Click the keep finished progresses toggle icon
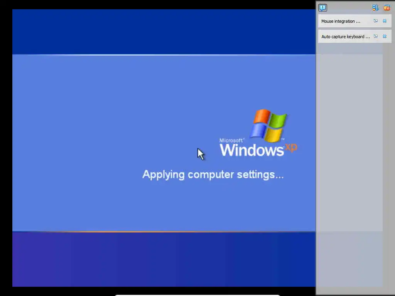Screen dimensions: 395x296 [375, 8]
